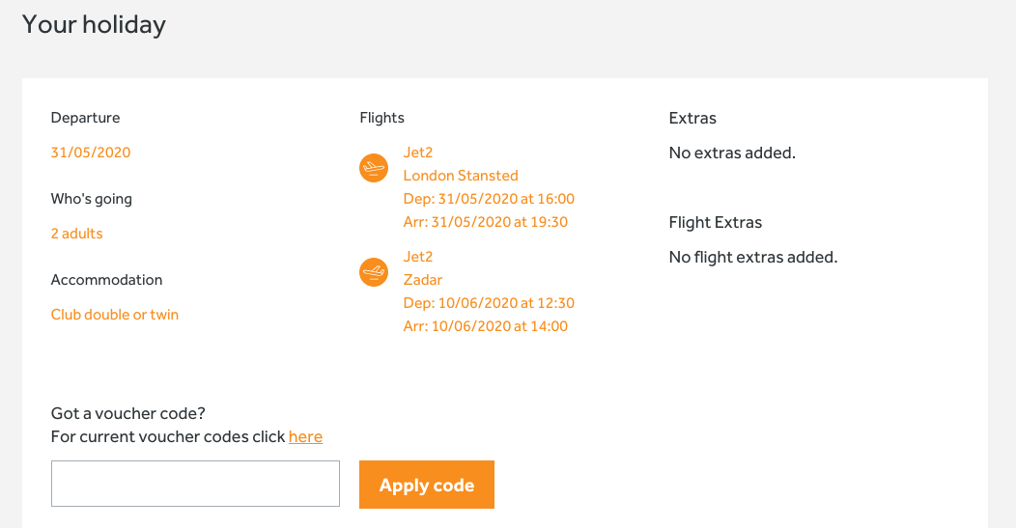Screen dimensions: 1016x528
Task: Click the return flight landing icon
Action: 374,272
